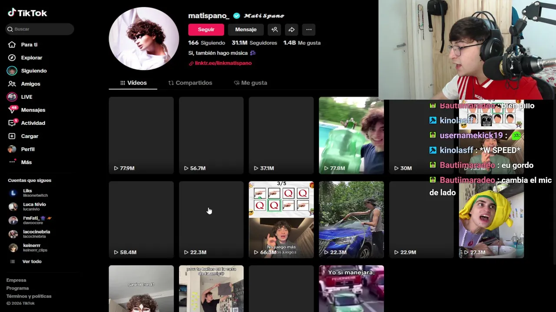Open the blue car video
Image resolution: width=556 pixels, height=312 pixels.
[351, 219]
